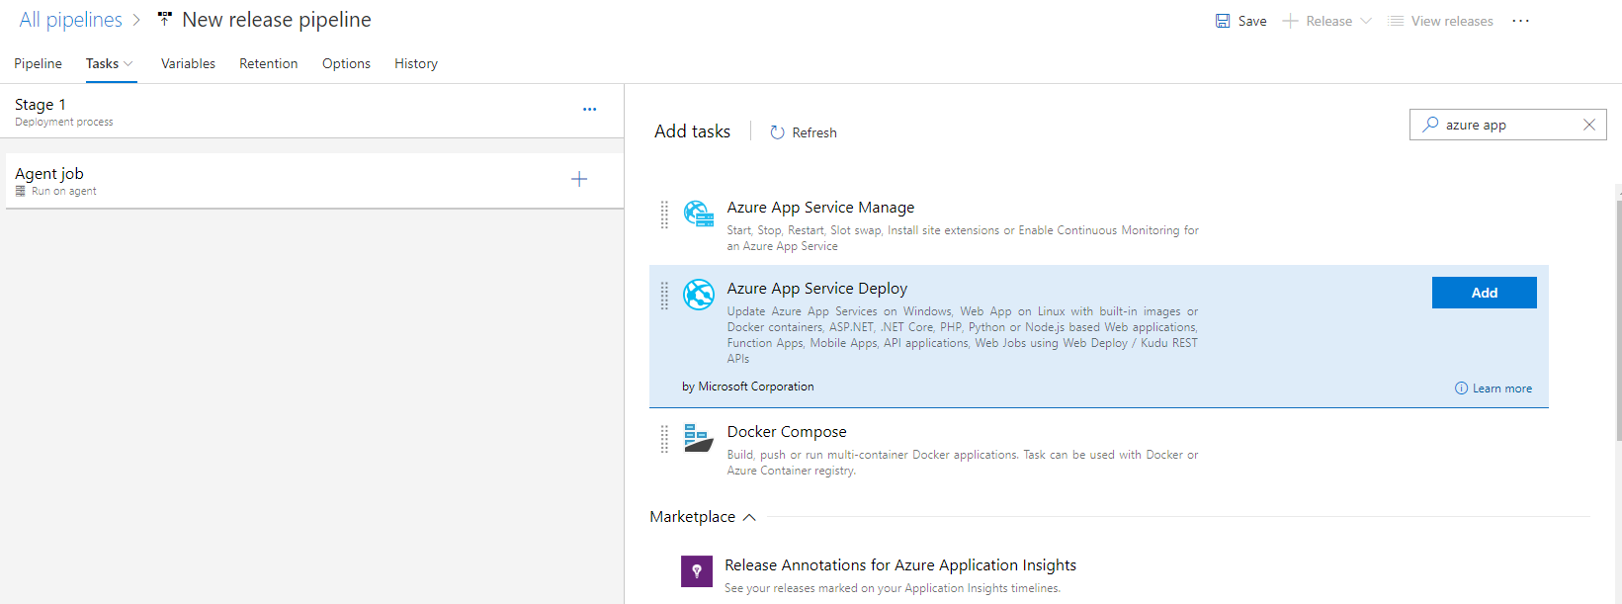1622x604 pixels.
Task: Click the Docker Compose ship icon
Action: (699, 438)
